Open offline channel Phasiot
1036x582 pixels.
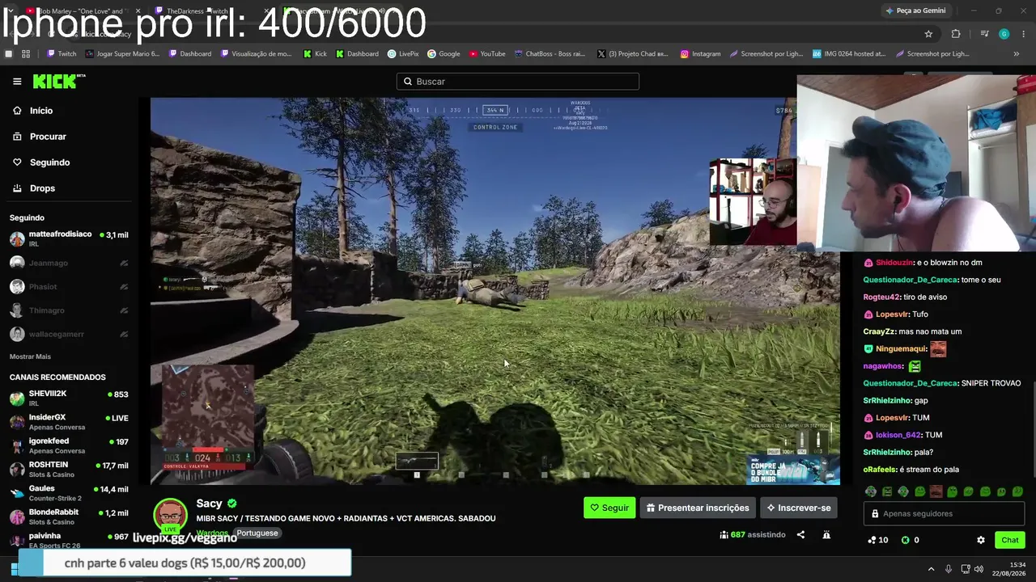point(69,286)
